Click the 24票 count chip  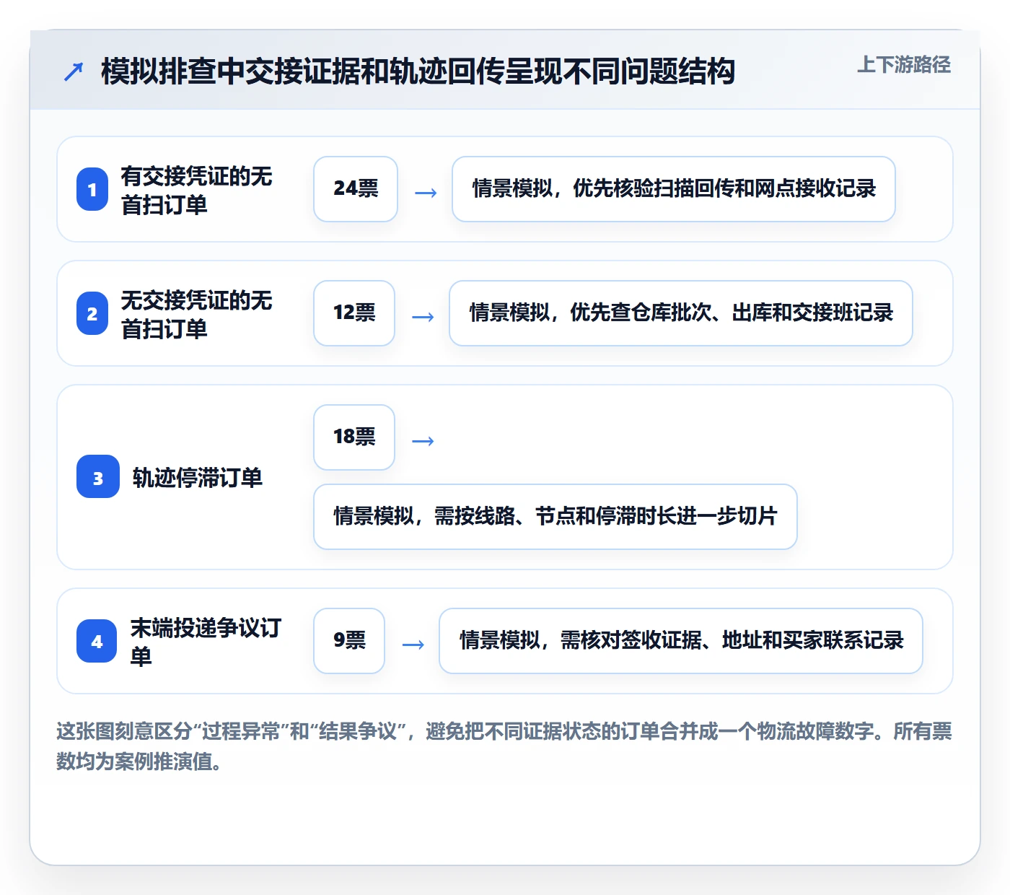[356, 189]
